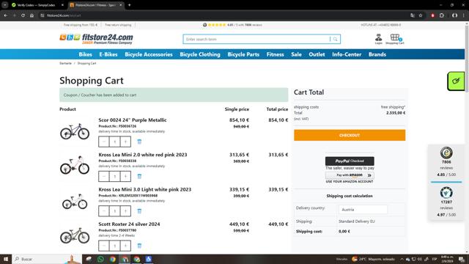Click the Scott Roxter 24 bike thumbnail
Screen dimensions: 469x264
75,235
